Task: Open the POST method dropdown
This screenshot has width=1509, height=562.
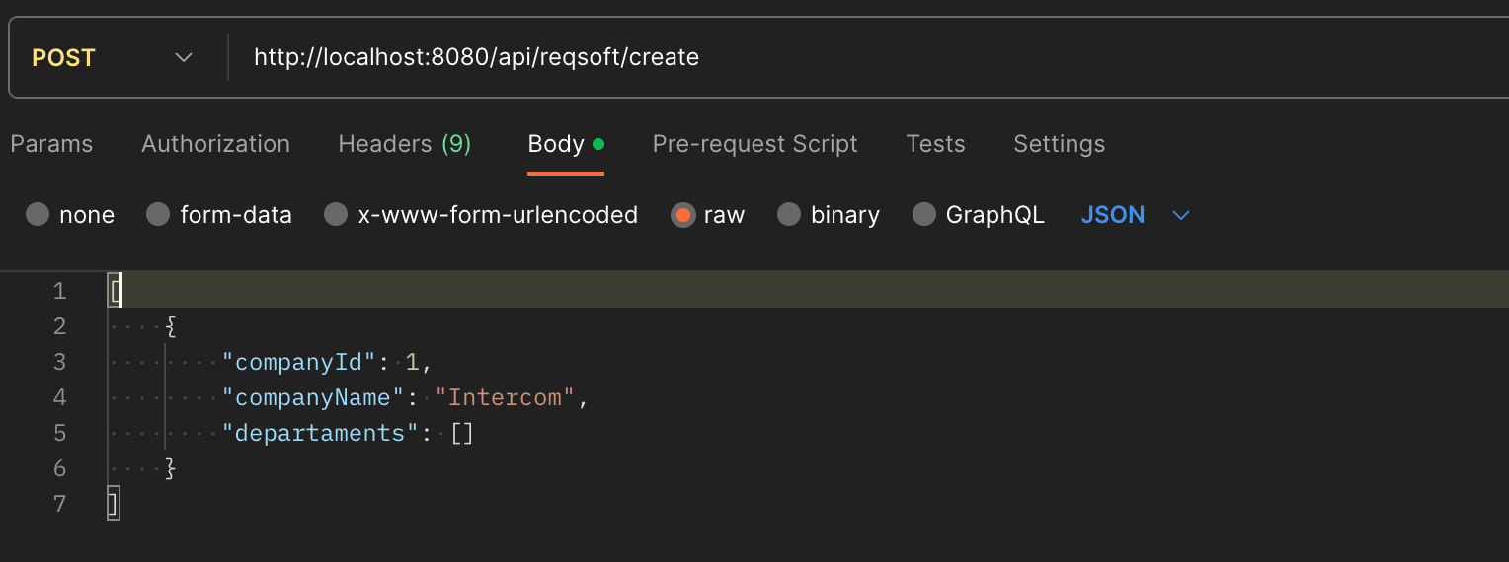Action: tap(113, 57)
